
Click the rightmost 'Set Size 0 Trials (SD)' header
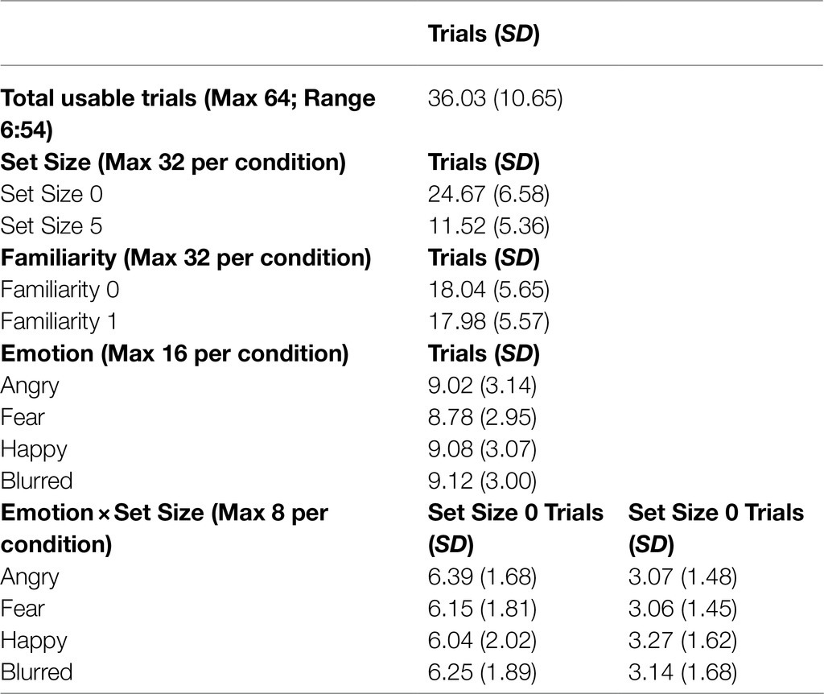(x=715, y=528)
